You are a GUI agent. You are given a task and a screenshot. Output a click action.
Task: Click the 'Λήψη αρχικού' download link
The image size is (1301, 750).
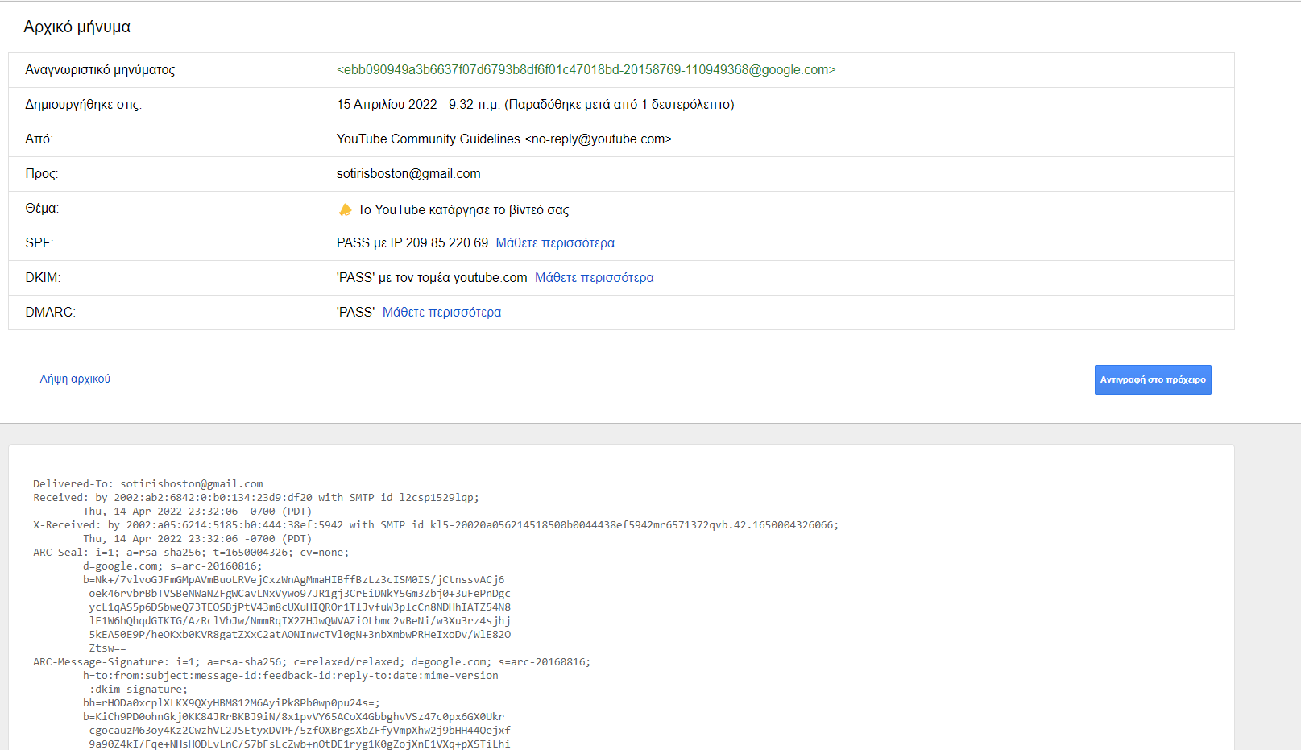pyautogui.click(x=75, y=379)
